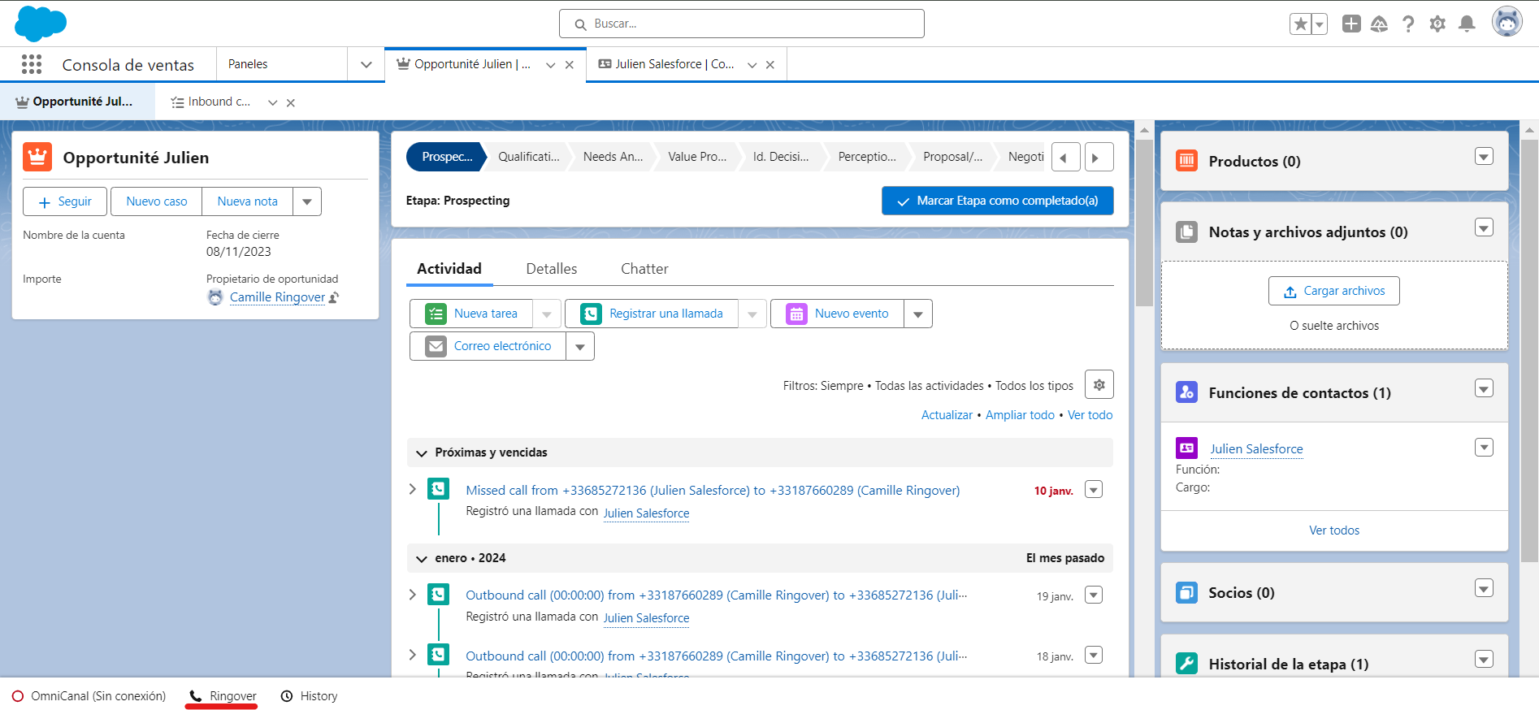Image resolution: width=1539 pixels, height=710 pixels.
Task: Click the Ampliar todo link
Action: coord(1020,415)
